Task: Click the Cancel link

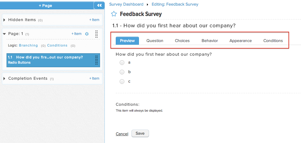Action: (x=122, y=134)
